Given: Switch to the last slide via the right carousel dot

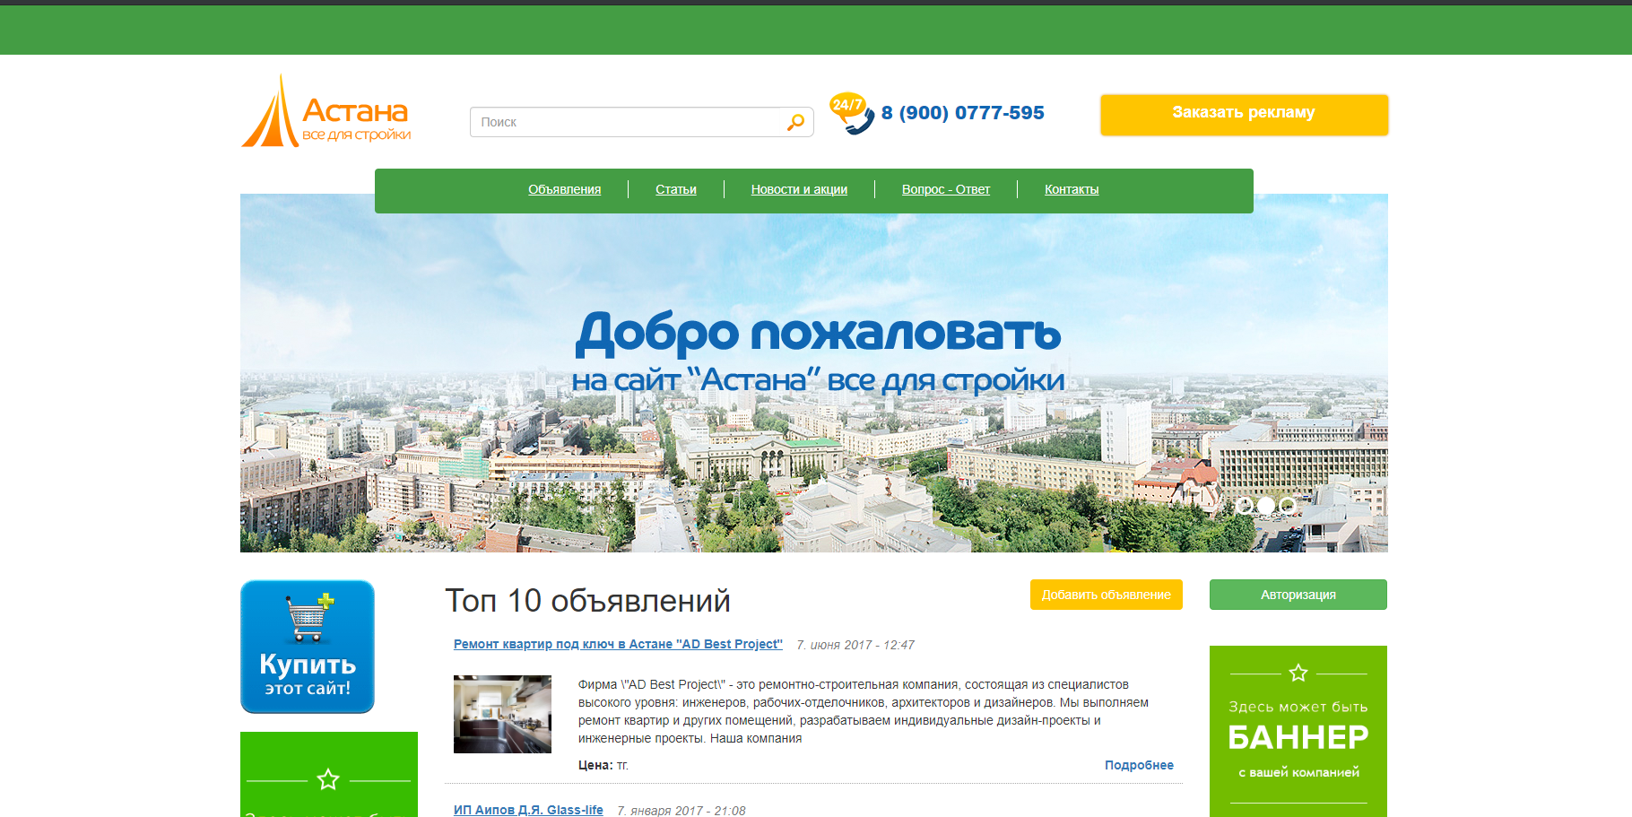Looking at the screenshot, I should coord(1288,506).
